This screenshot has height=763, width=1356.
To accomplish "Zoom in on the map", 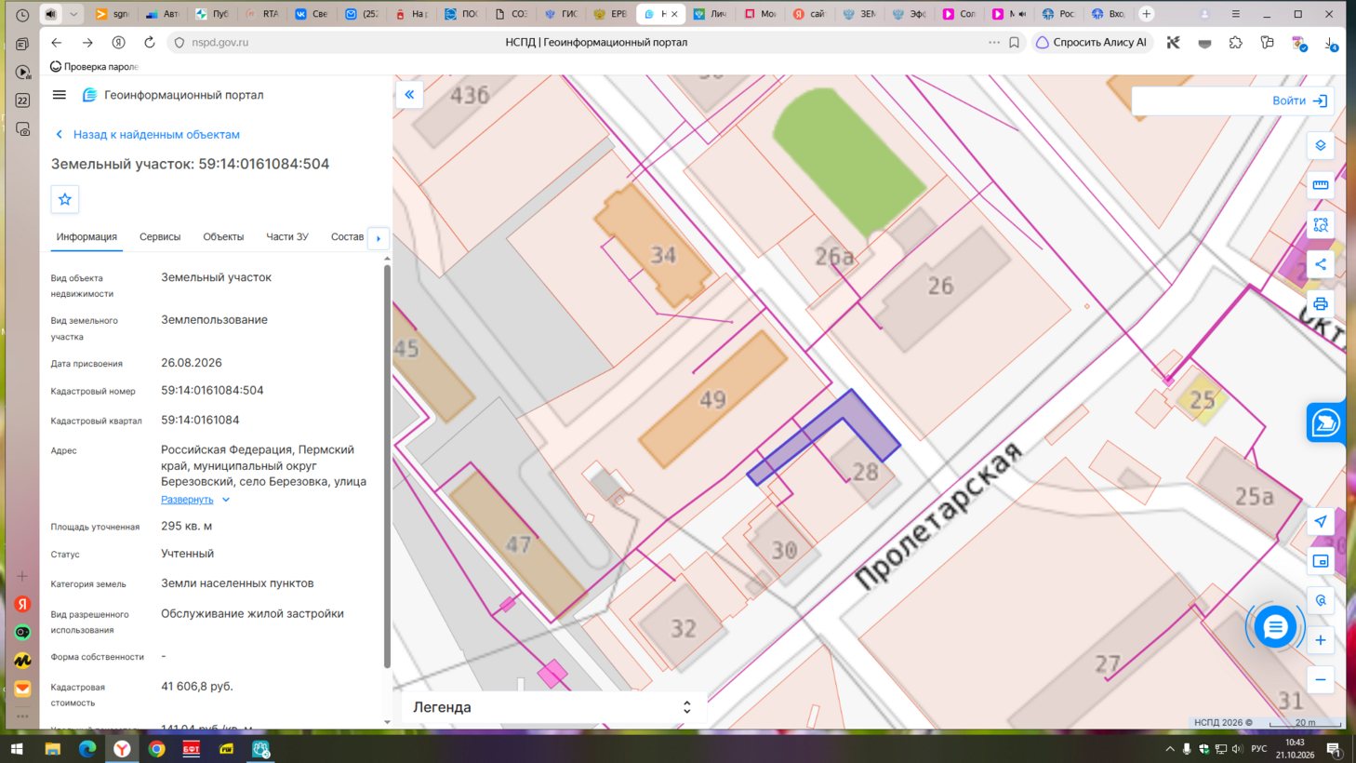I will coord(1320,640).
